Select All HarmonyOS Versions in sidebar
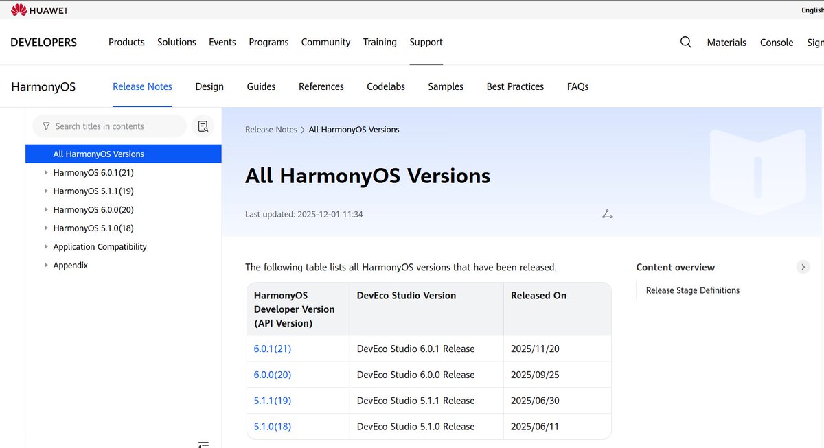824x448 pixels. click(x=124, y=154)
